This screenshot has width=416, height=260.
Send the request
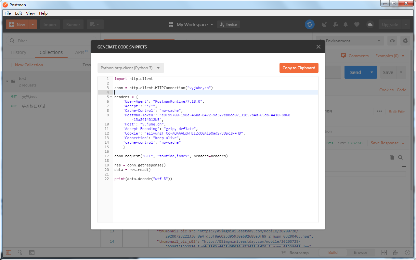pos(356,72)
